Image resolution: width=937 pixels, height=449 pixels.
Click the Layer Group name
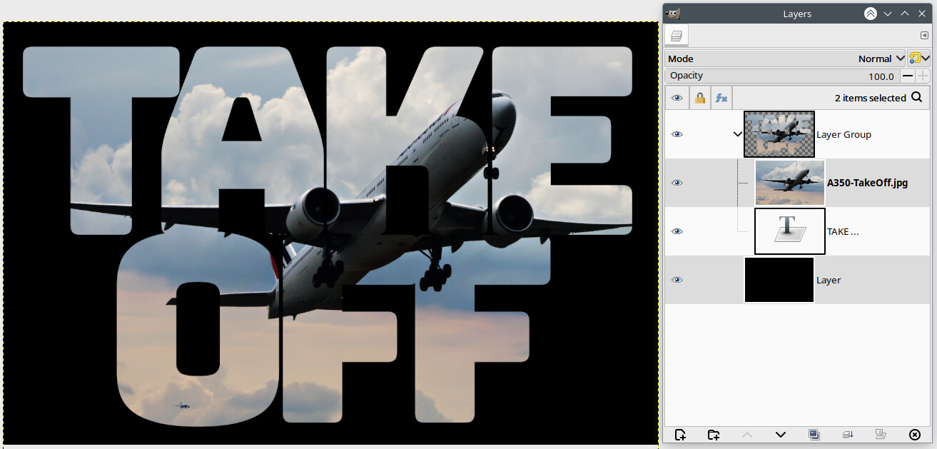click(x=844, y=134)
